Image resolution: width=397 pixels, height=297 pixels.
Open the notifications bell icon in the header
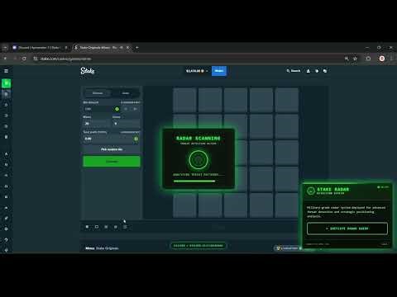point(317,71)
